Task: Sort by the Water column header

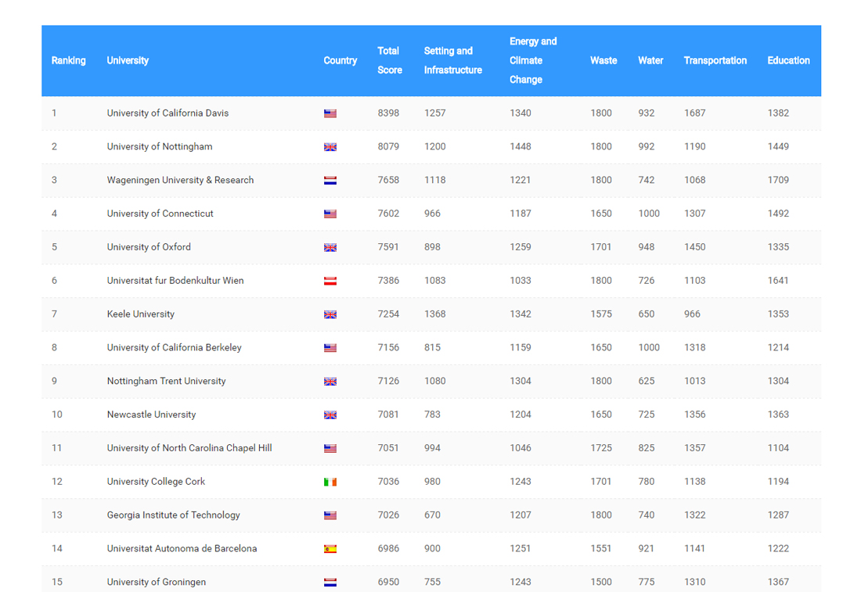Action: (650, 60)
